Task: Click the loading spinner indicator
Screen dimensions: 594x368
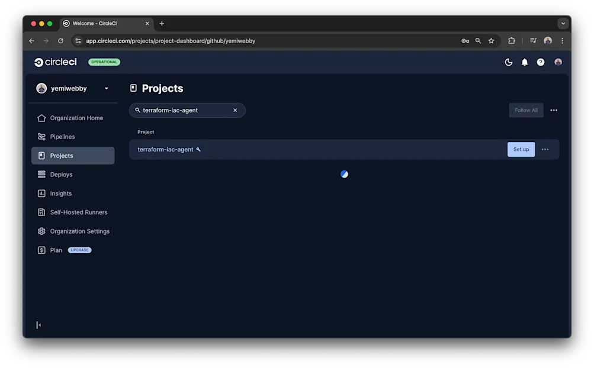Action: tap(344, 173)
